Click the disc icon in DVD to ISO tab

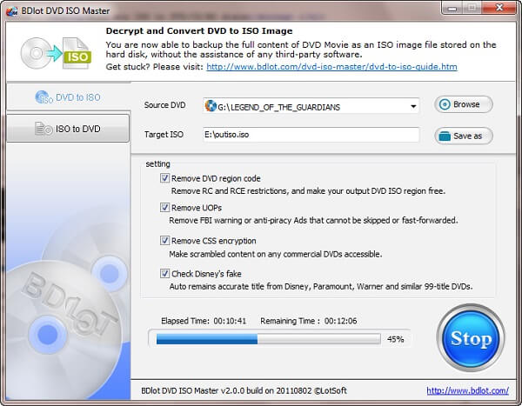pos(40,97)
